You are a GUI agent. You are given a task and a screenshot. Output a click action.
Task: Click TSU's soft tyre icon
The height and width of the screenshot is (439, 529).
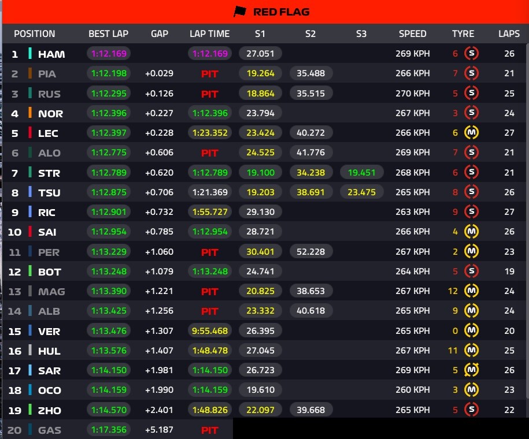(x=471, y=192)
